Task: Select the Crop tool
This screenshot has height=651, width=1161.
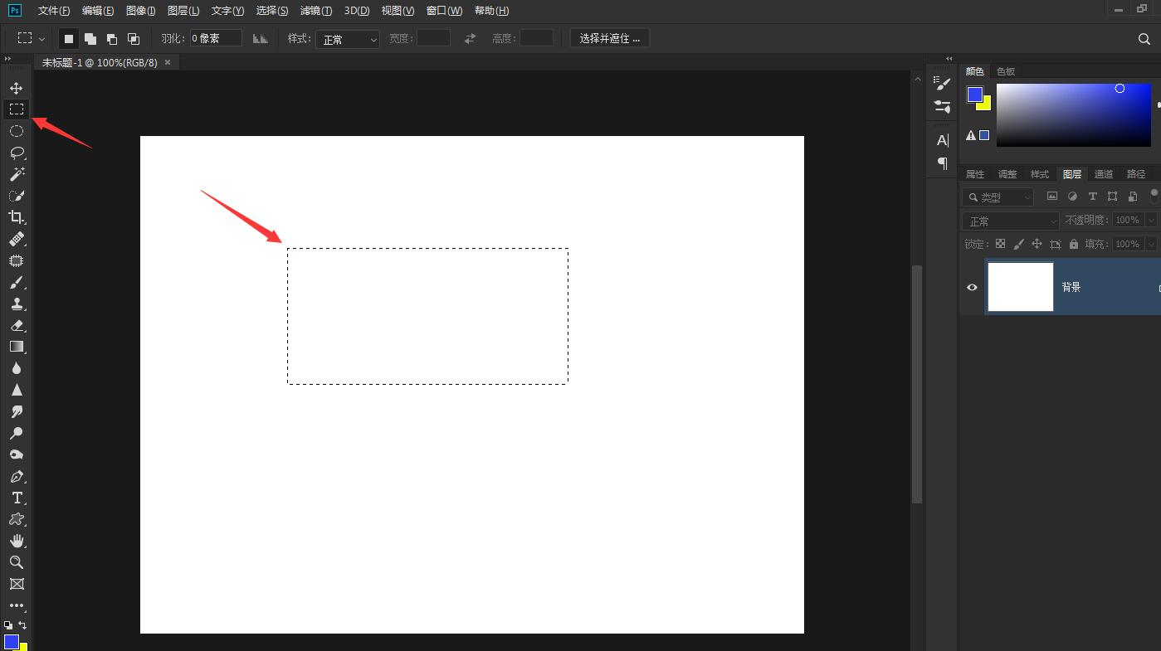Action: point(17,217)
